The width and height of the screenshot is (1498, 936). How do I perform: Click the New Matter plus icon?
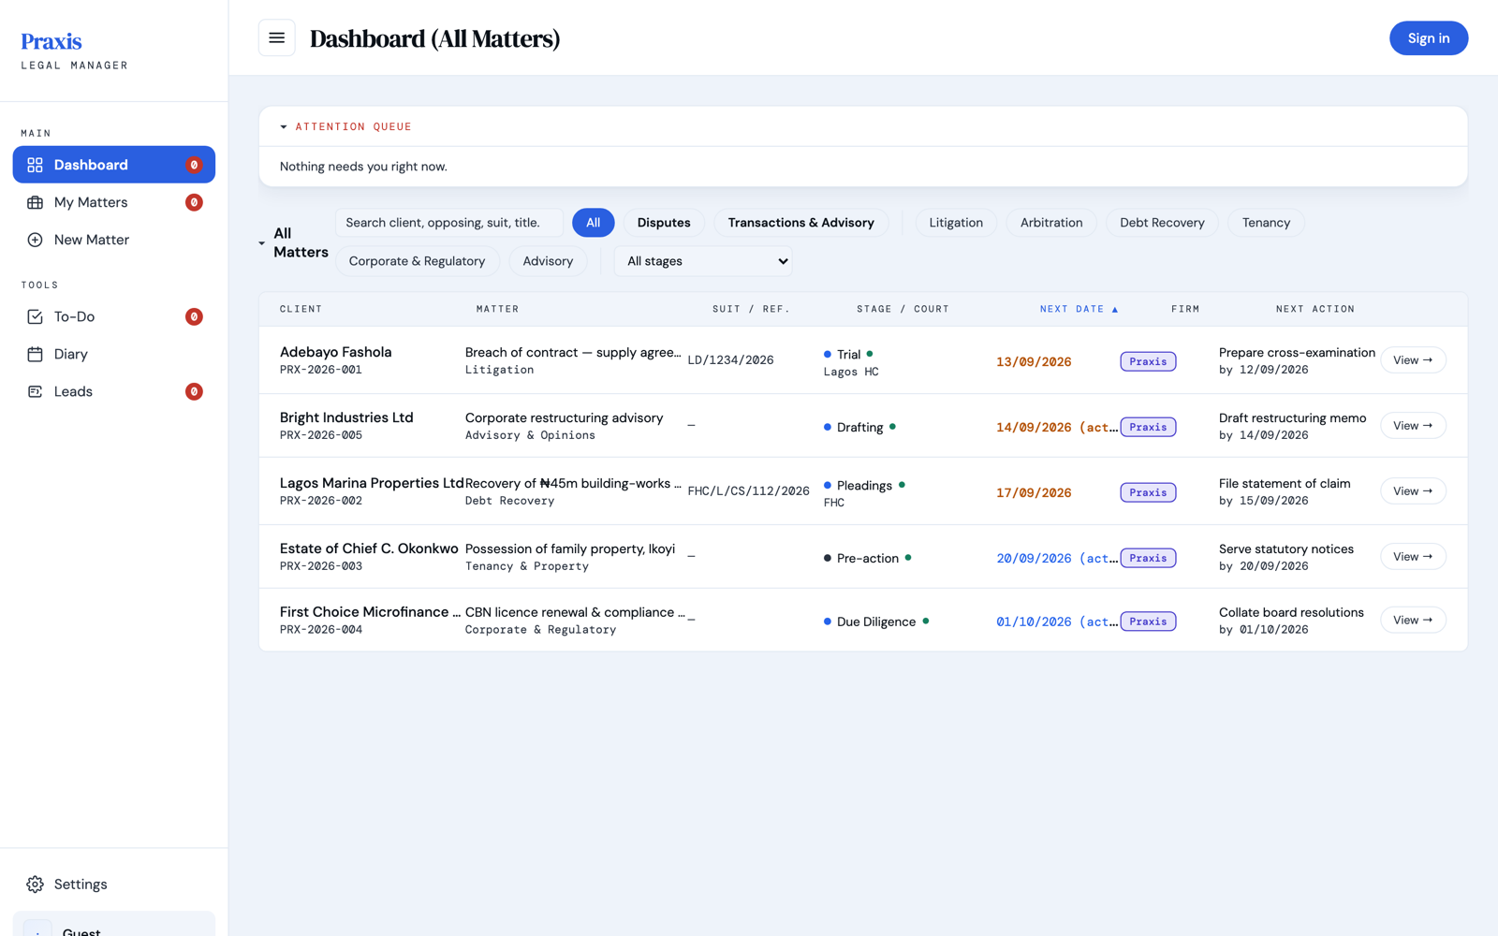[x=35, y=240]
